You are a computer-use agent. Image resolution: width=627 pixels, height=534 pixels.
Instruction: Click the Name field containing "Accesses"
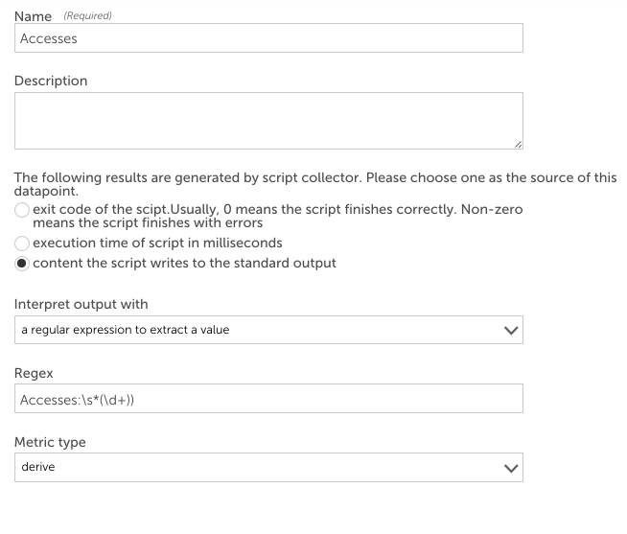tap(268, 38)
